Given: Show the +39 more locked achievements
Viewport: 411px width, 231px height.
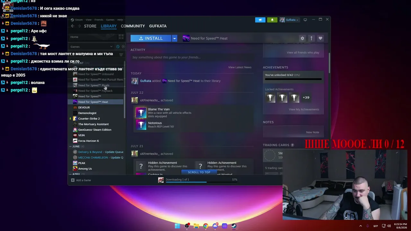Looking at the screenshot, I should click(x=306, y=98).
